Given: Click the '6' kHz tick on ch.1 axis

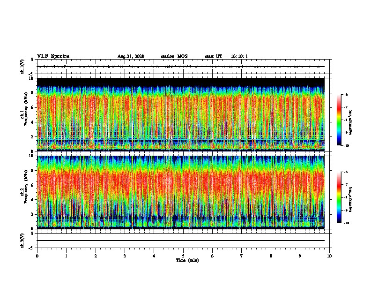Looking at the screenshot, I should click(33, 107).
